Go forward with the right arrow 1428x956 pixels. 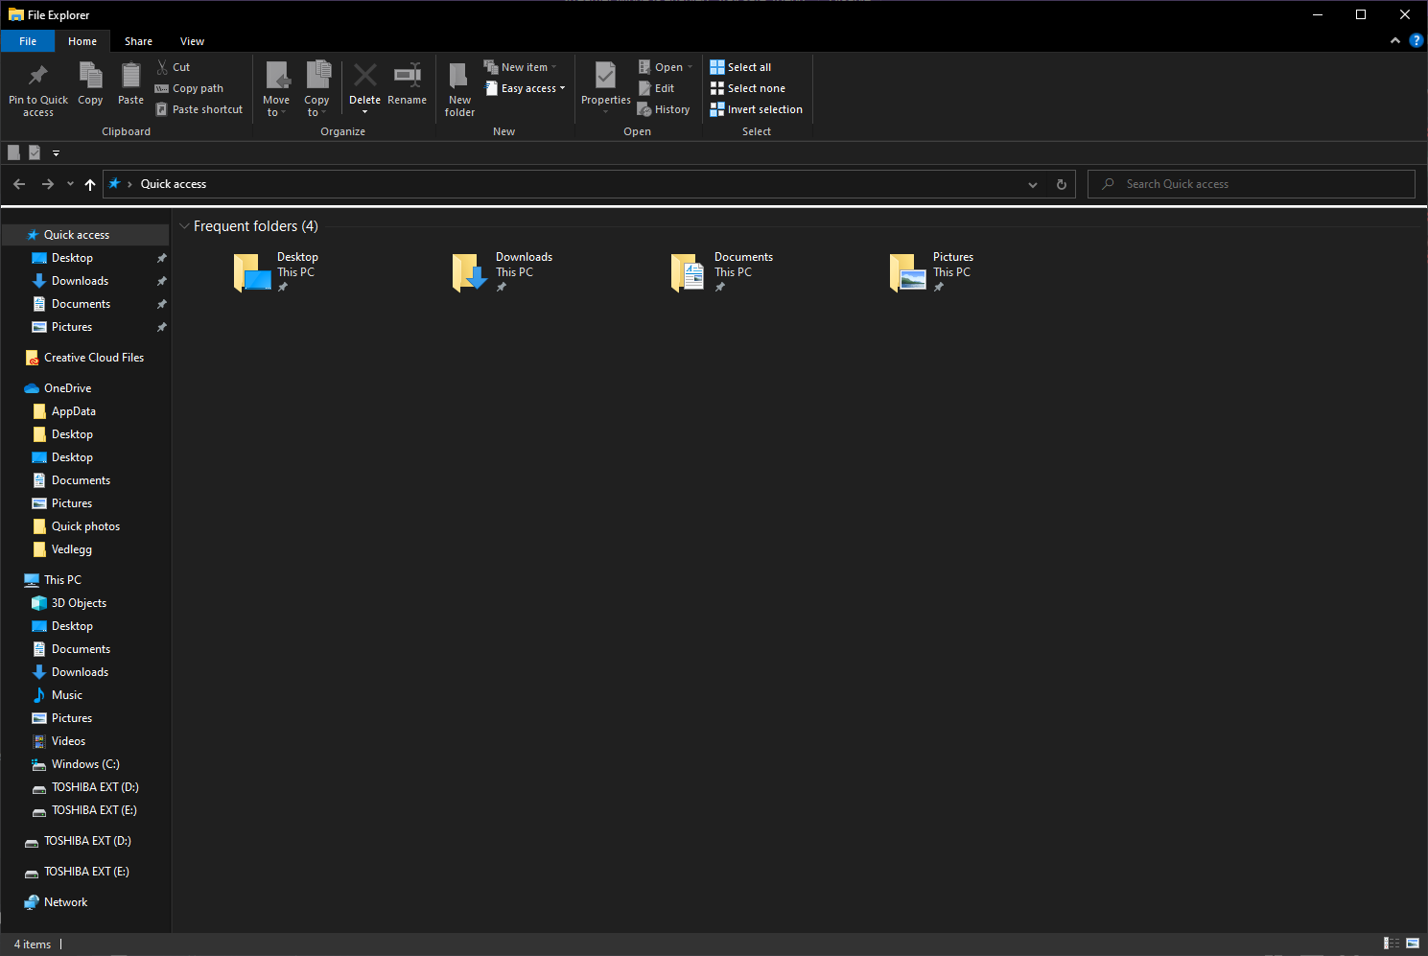pyautogui.click(x=47, y=184)
